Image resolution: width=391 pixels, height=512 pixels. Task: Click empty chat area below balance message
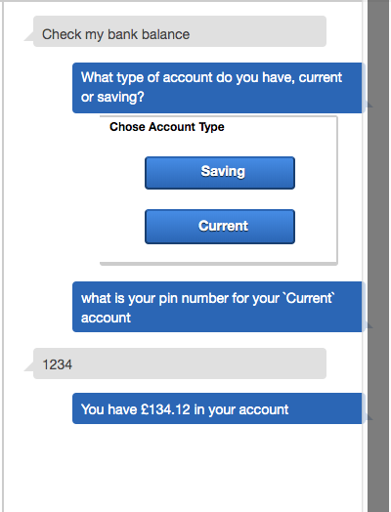click(x=183, y=467)
